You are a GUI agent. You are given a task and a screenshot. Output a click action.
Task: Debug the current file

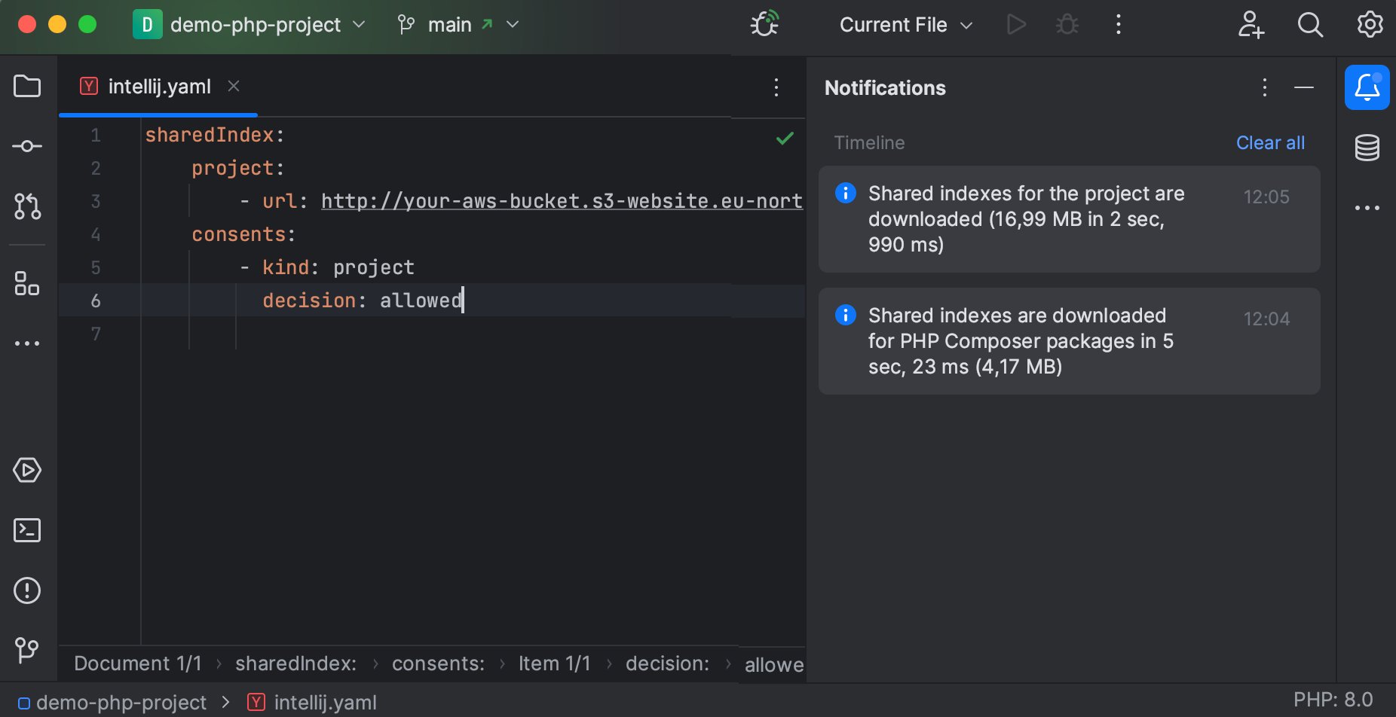[x=1067, y=25]
